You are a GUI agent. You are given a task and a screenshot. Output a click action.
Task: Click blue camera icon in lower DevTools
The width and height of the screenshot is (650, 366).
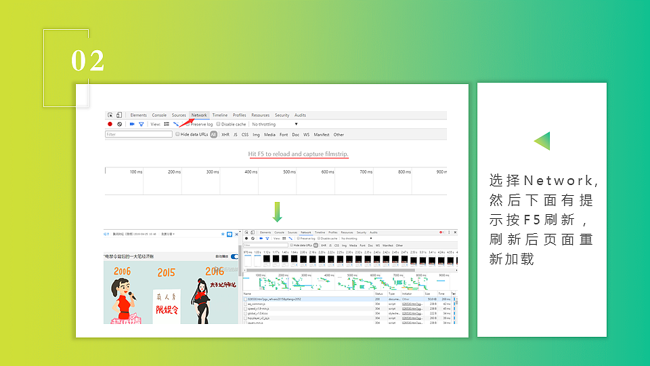pyautogui.click(x=261, y=239)
